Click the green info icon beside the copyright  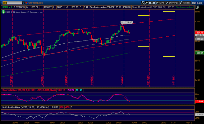coord(3,12)
